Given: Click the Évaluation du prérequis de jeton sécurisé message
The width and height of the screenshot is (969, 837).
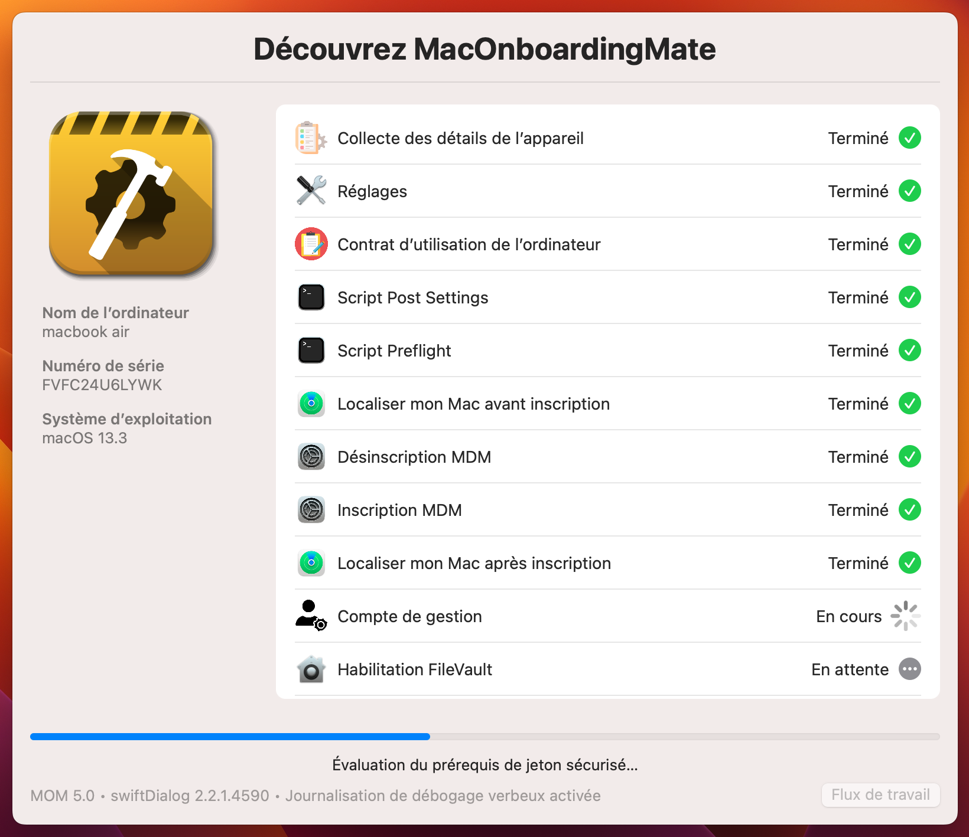Looking at the screenshot, I should [x=484, y=765].
